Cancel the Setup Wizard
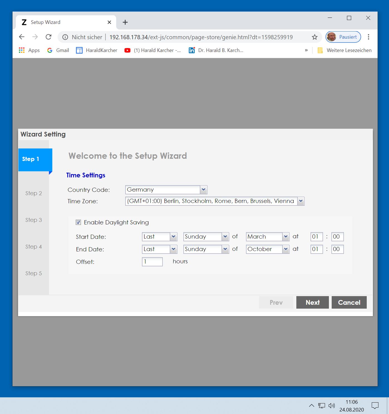This screenshot has width=389, height=414. pyautogui.click(x=349, y=303)
